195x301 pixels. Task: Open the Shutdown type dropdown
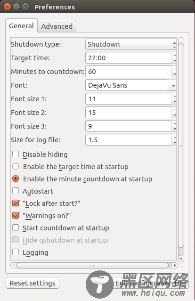pos(131,44)
